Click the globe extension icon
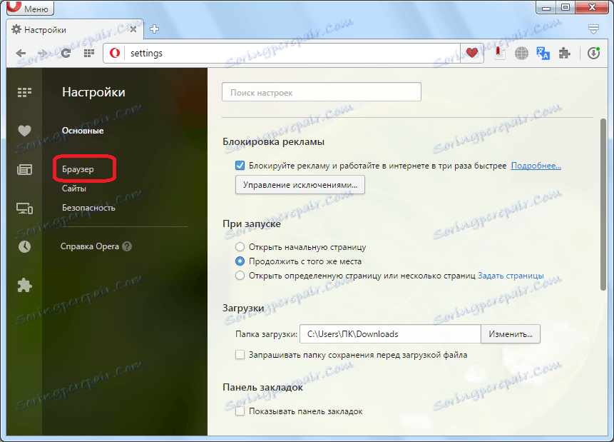614x442 pixels. point(521,53)
